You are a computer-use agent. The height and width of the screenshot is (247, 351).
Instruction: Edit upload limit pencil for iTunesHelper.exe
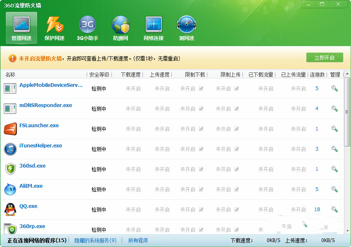point(237,149)
